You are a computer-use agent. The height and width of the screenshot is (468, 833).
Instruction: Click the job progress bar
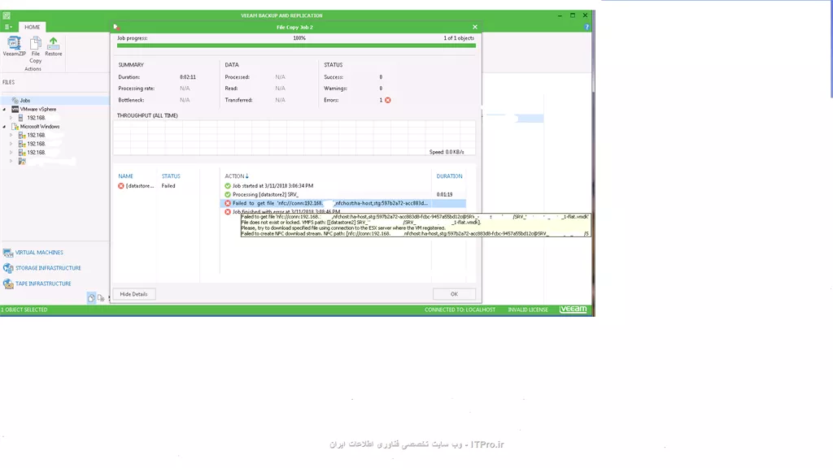(x=296, y=45)
